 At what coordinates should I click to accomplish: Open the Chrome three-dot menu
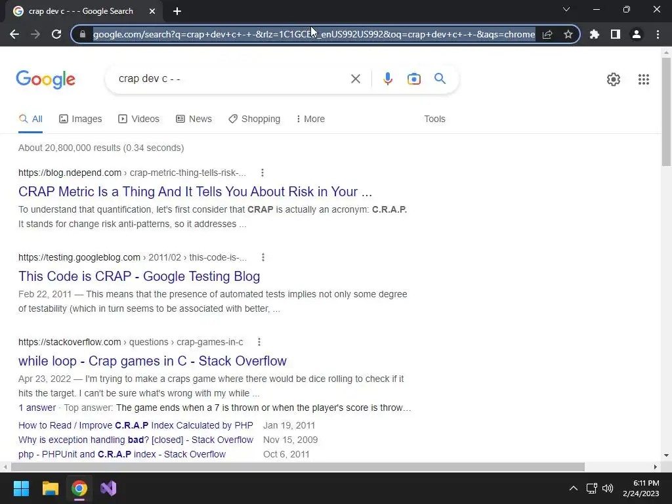click(658, 34)
